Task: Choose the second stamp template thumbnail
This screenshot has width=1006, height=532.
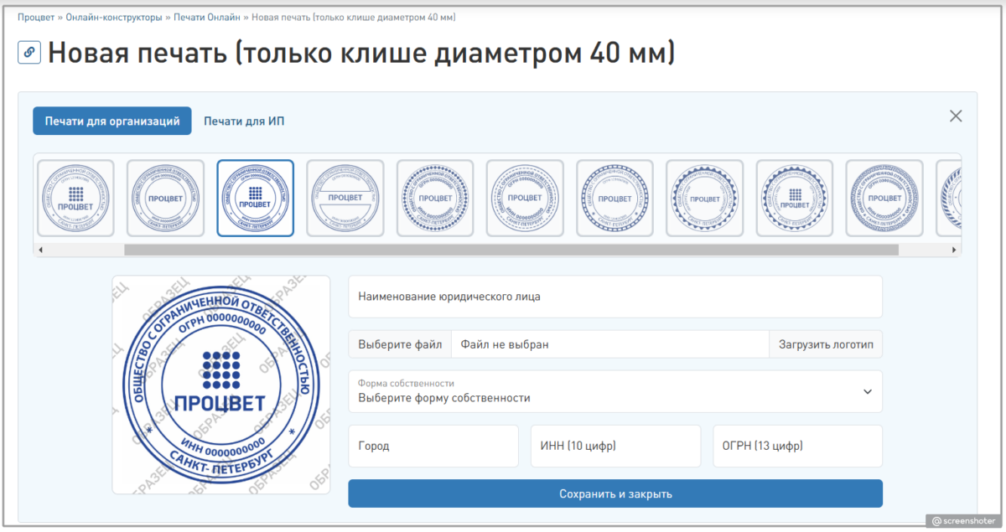Action: coord(165,199)
